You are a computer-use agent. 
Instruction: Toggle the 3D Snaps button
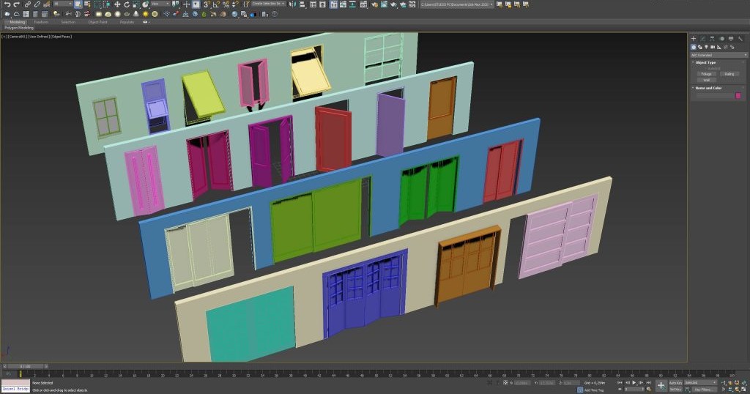[207, 4]
